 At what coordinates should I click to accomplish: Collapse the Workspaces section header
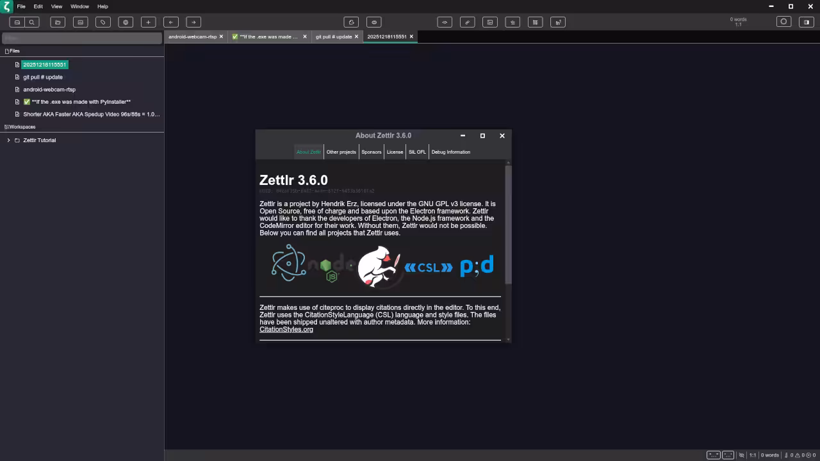click(x=19, y=127)
